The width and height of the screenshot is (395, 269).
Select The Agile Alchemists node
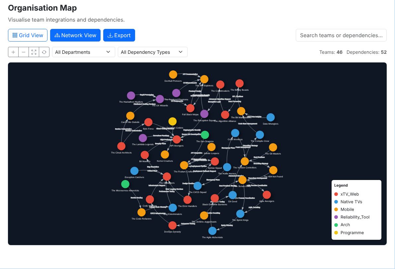click(212, 231)
